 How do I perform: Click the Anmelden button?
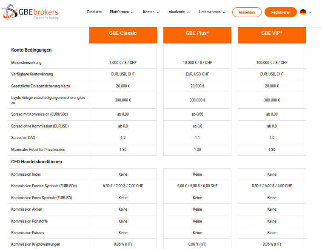point(247,12)
